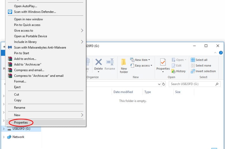Click the Rename icon in Organize group
The height and width of the screenshot is (149, 225).
point(110,62)
